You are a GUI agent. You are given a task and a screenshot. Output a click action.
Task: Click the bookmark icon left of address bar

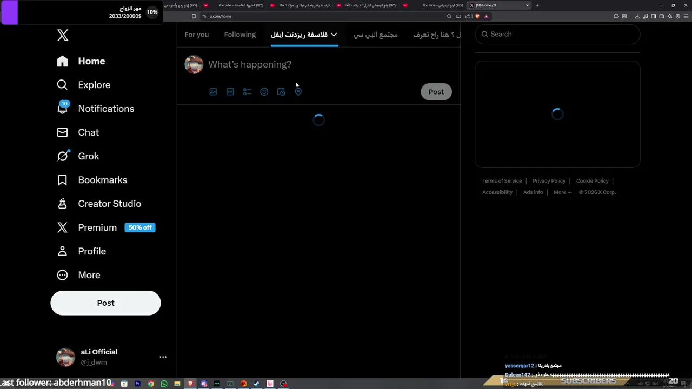[194, 16]
